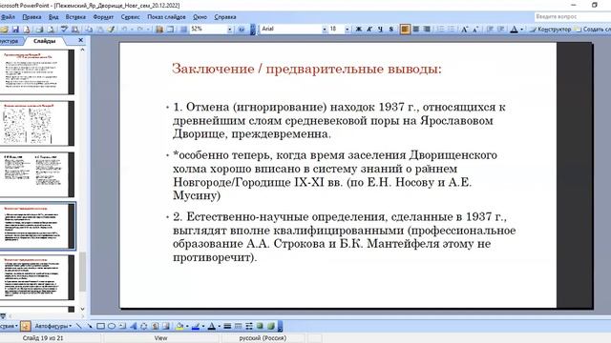Viewport: 611px width, 343px height.
Task: Click the Создать слайд button
Action: (x=593, y=30)
